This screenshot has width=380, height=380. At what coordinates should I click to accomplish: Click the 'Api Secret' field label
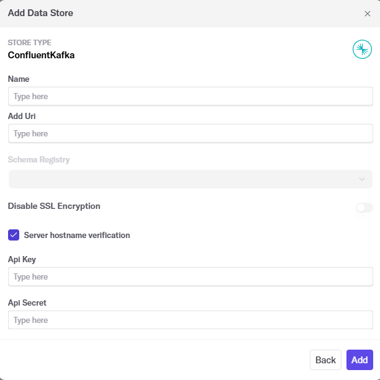[x=27, y=303]
